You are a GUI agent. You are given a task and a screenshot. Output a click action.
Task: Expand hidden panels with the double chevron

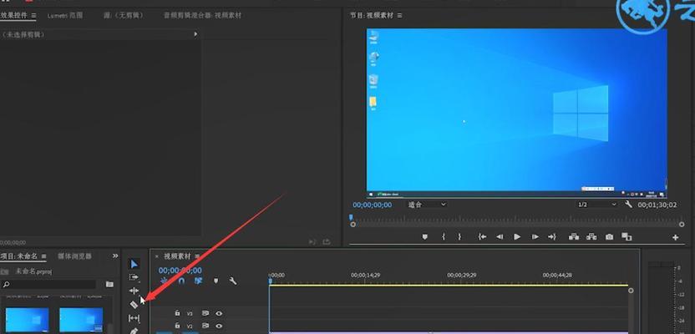[x=115, y=256]
